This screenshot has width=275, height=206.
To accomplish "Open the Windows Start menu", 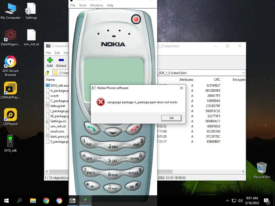I will pyautogui.click(x=6, y=201).
